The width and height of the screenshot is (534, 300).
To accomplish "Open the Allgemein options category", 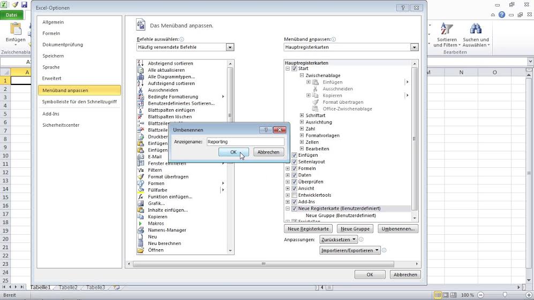I will click(x=53, y=22).
